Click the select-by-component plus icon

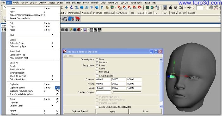click(x=66, y=7)
